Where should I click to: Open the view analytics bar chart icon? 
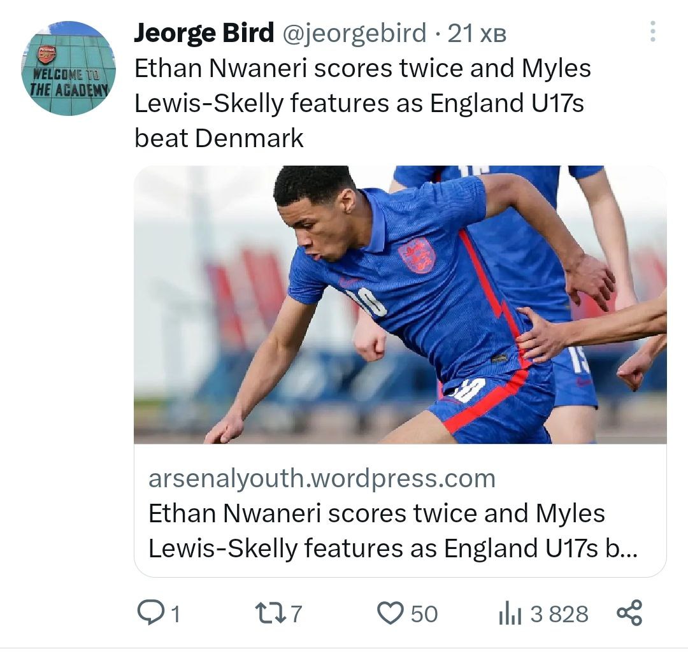click(510, 614)
